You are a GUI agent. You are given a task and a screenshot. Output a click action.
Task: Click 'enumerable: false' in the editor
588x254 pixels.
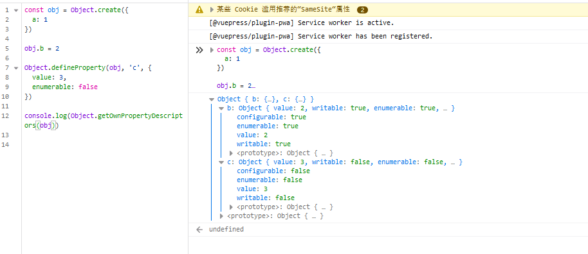click(x=65, y=87)
